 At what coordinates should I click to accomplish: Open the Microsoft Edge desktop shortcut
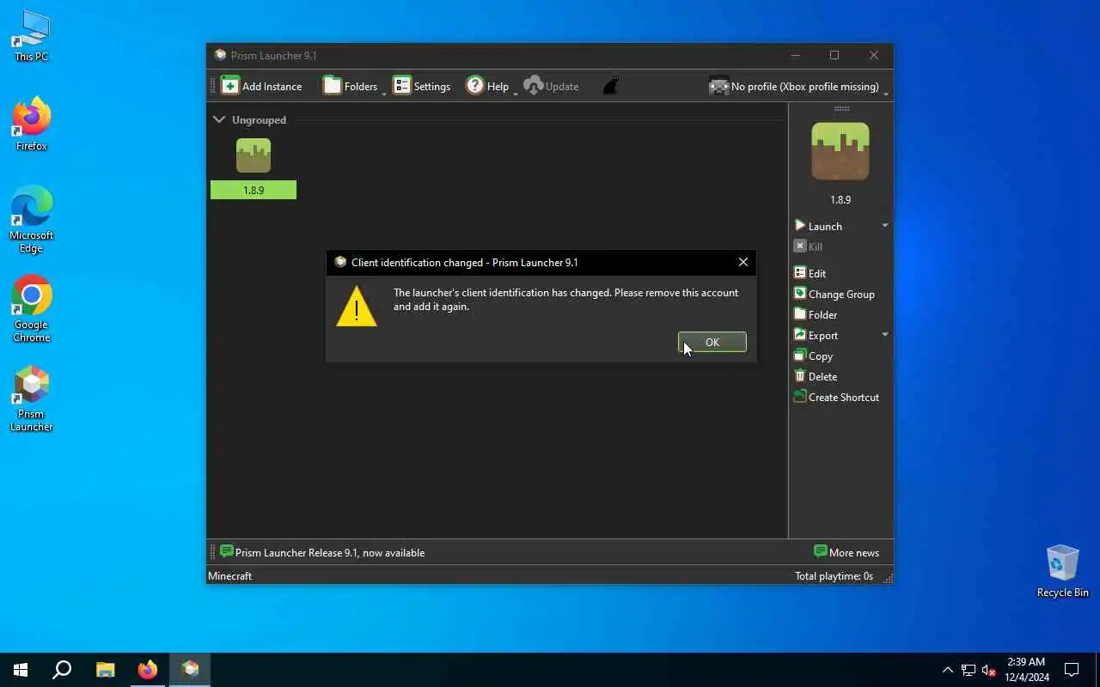click(x=32, y=219)
